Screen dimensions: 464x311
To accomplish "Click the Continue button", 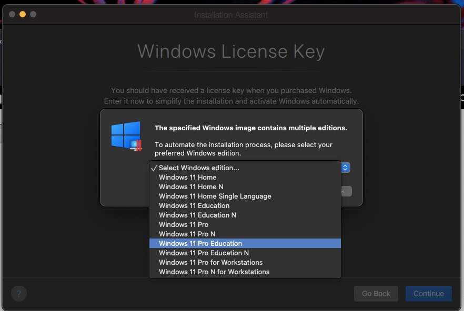I will pyautogui.click(x=428, y=294).
